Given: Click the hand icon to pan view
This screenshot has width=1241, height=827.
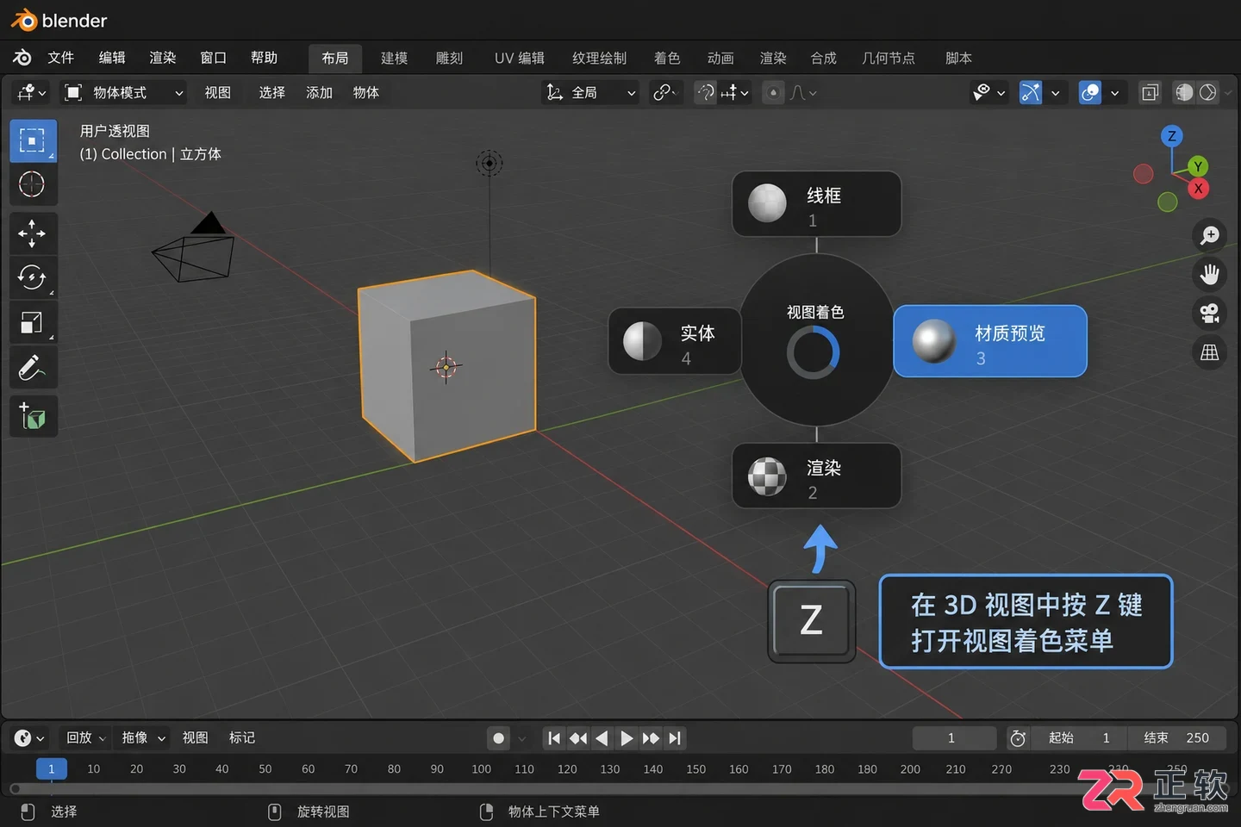Looking at the screenshot, I should pos(1210,275).
